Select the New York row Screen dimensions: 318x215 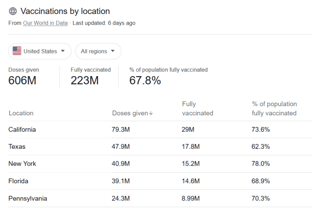[160, 164]
